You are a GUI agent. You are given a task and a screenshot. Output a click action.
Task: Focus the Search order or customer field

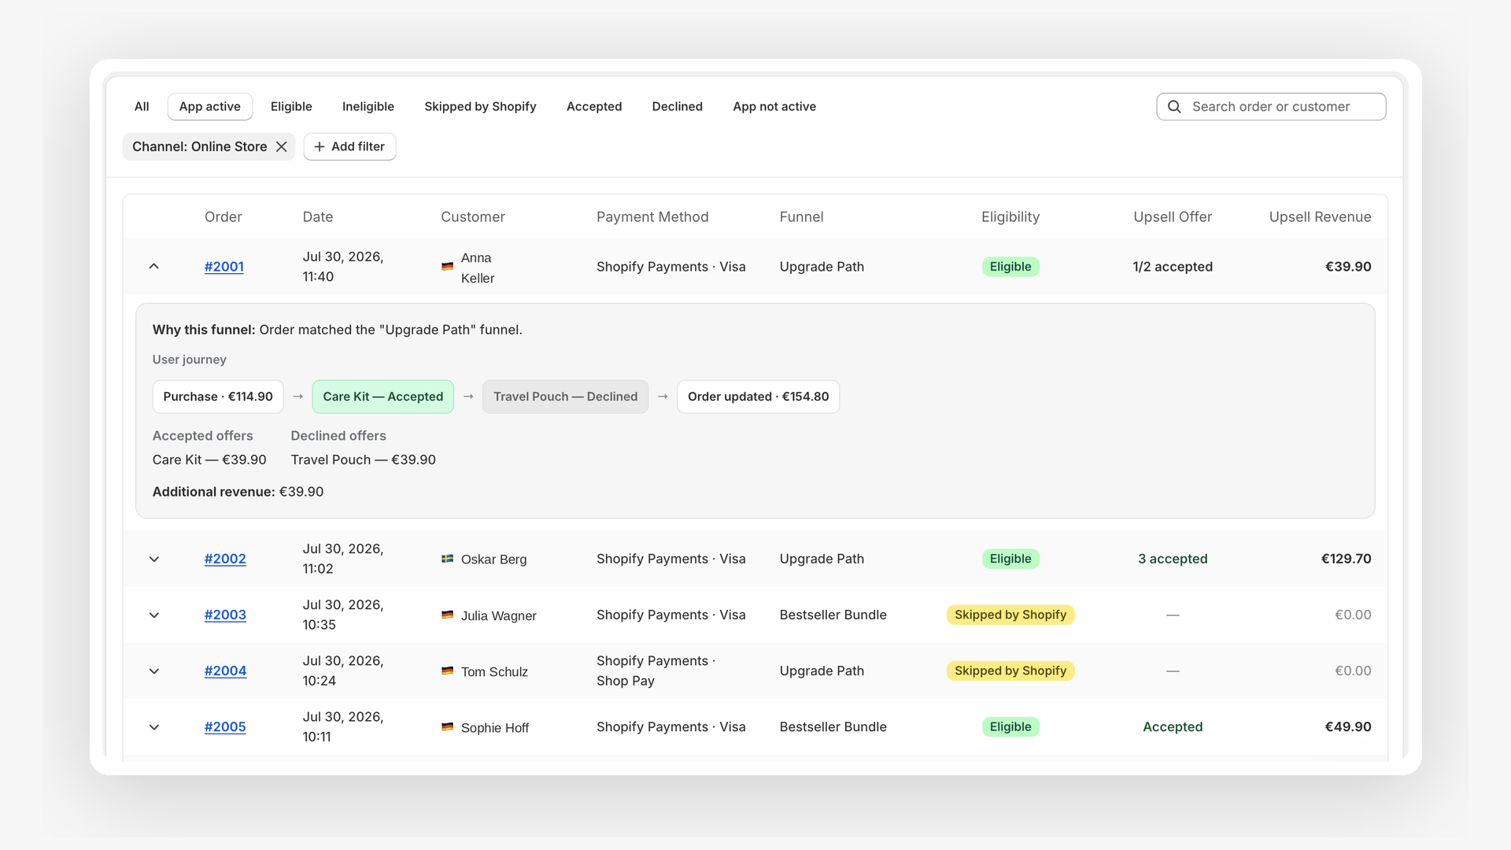click(x=1271, y=107)
